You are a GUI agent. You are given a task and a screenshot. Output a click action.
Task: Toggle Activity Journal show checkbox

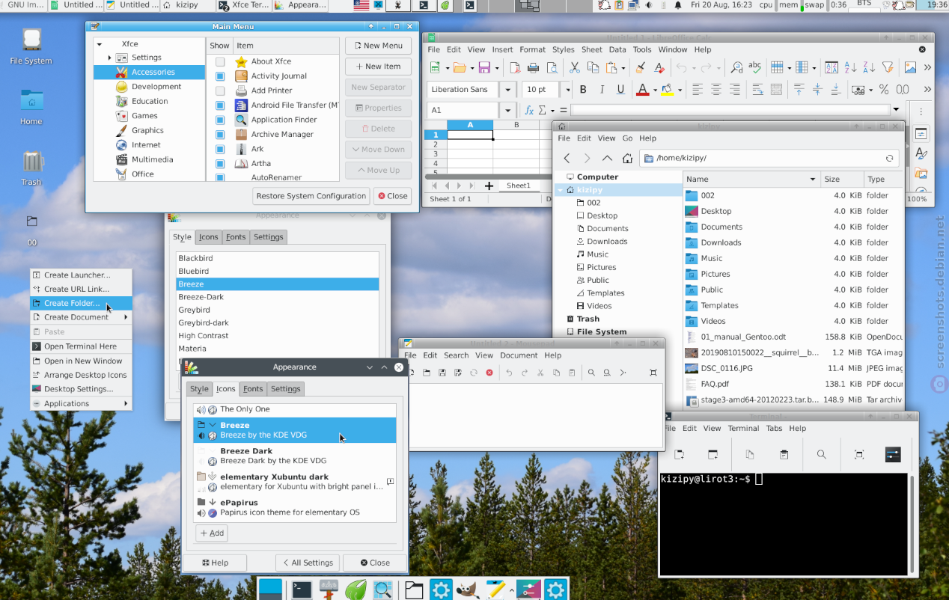pyautogui.click(x=220, y=76)
